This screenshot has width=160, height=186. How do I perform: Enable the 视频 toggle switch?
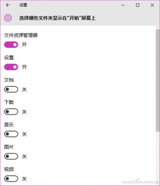pyautogui.click(x=11, y=179)
